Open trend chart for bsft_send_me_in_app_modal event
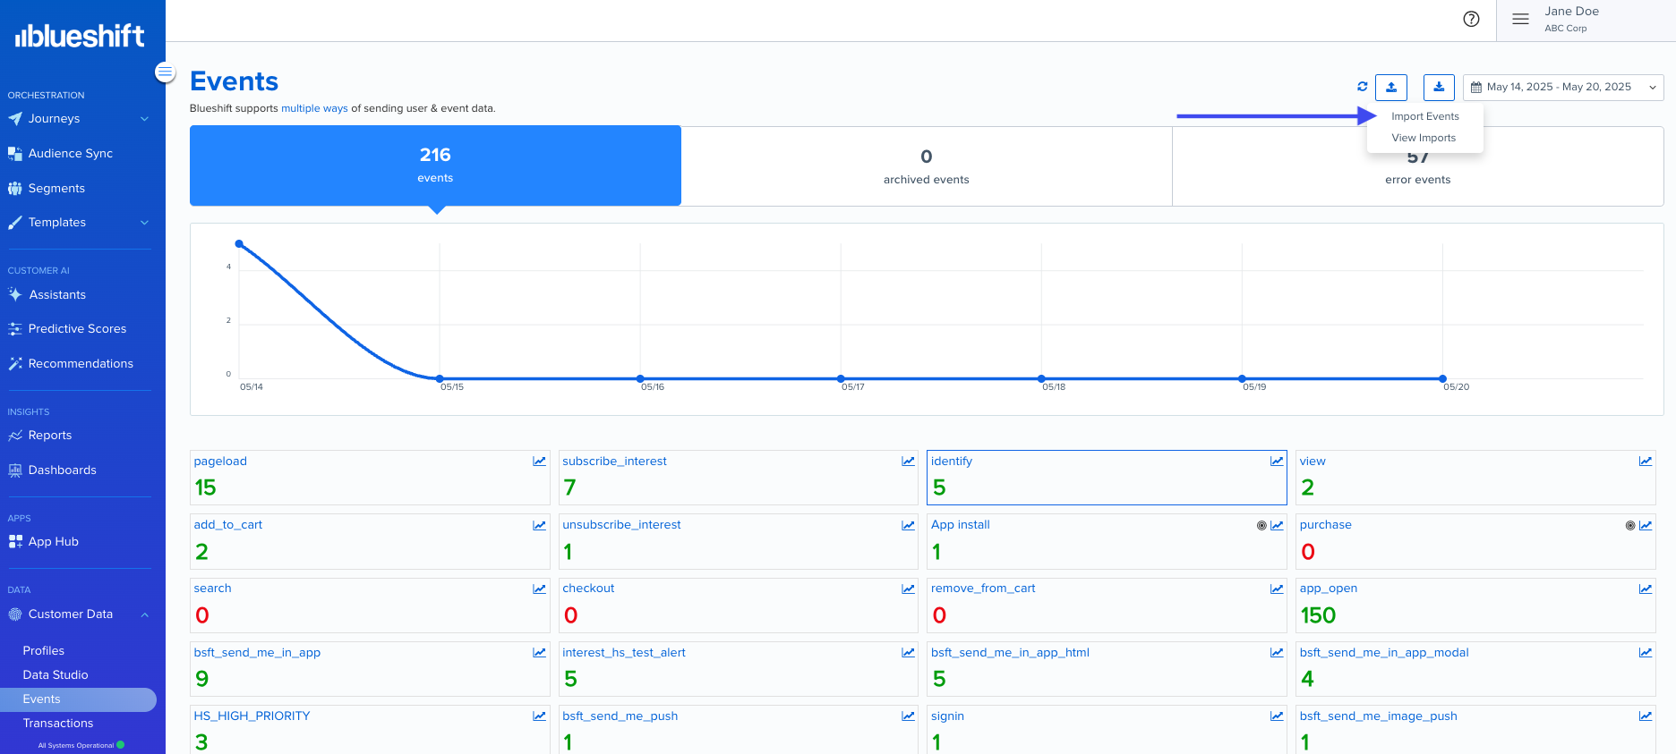Viewport: 1676px width, 754px height. coord(1646,653)
